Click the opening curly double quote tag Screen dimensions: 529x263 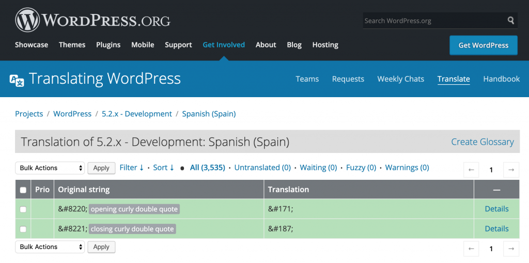pos(134,209)
